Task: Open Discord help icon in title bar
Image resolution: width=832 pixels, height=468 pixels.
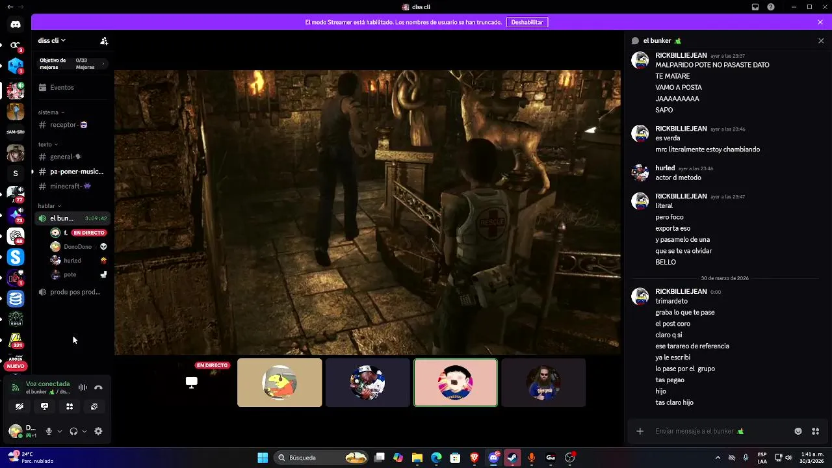Action: click(771, 7)
